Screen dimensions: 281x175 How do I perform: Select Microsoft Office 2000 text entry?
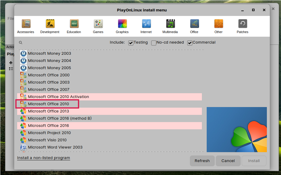coord(49,75)
